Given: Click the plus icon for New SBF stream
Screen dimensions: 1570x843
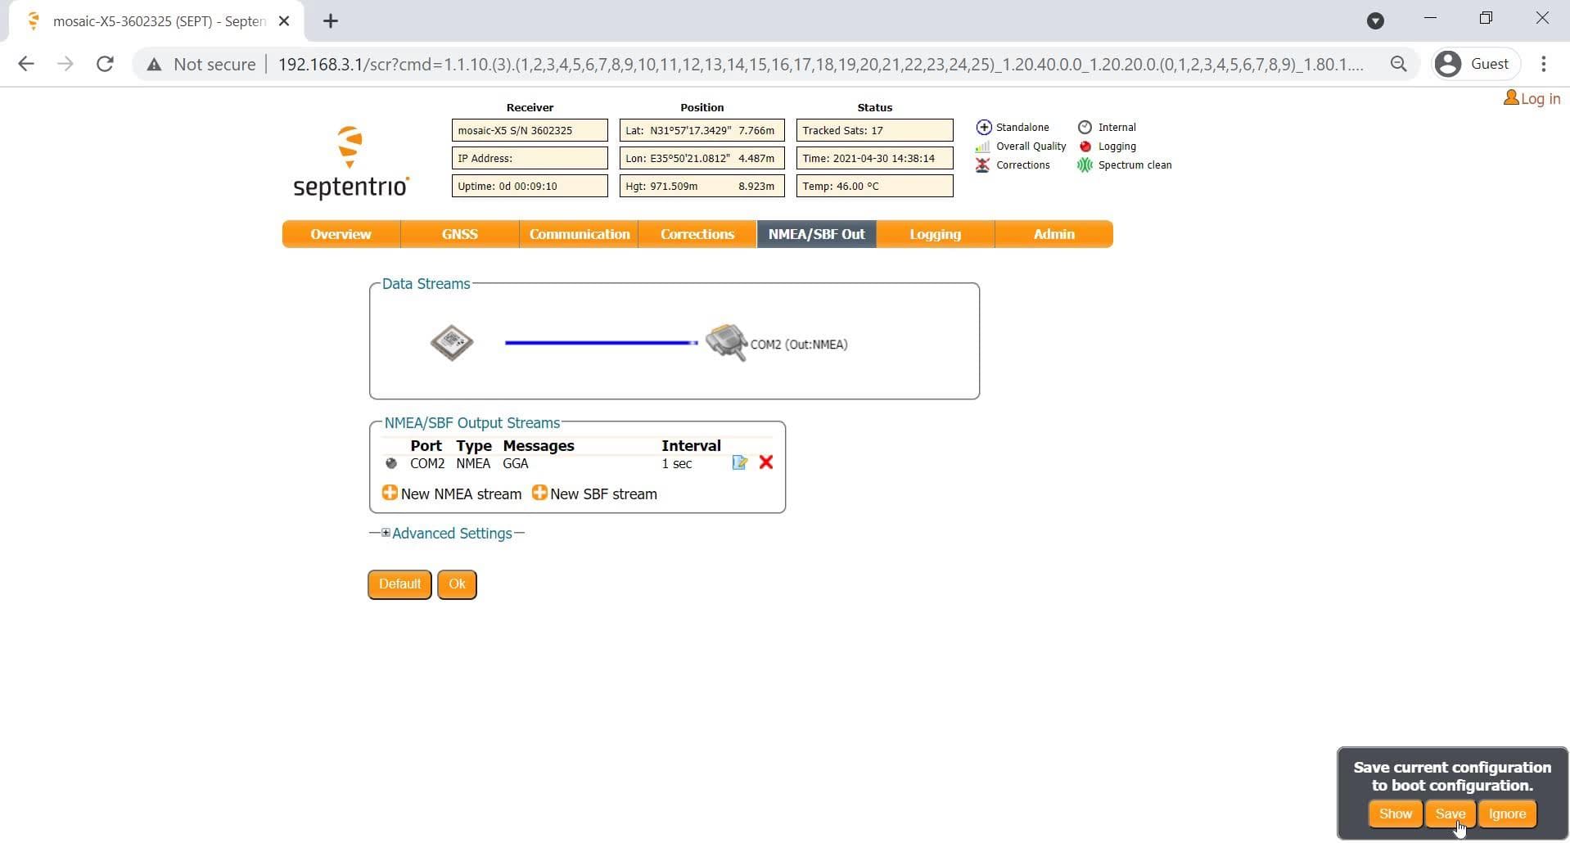Looking at the screenshot, I should pos(539,493).
